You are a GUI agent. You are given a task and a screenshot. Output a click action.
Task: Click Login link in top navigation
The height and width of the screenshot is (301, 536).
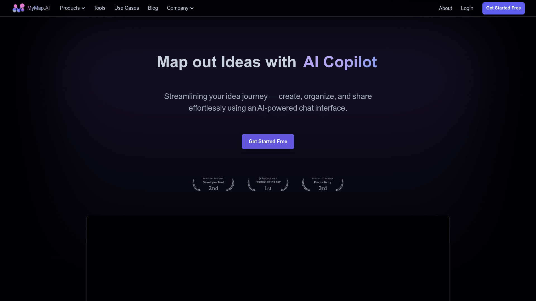[x=467, y=8]
